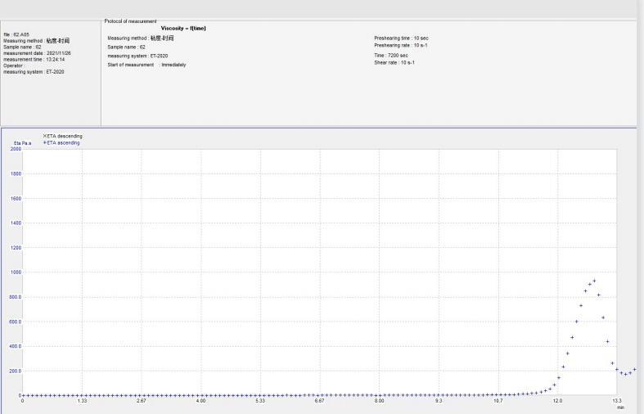The height and width of the screenshot is (414, 644).
Task: Click the measurement time 13:24:14 line
Action: (x=34, y=59)
